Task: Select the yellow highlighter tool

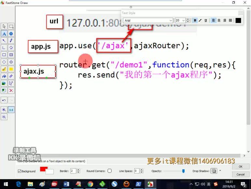Action: point(4,69)
